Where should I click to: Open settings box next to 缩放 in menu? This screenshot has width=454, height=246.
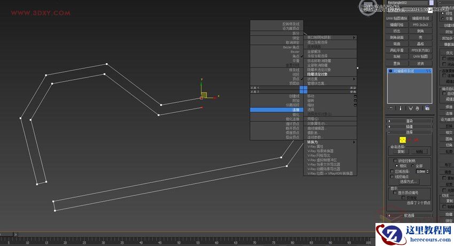355,105
